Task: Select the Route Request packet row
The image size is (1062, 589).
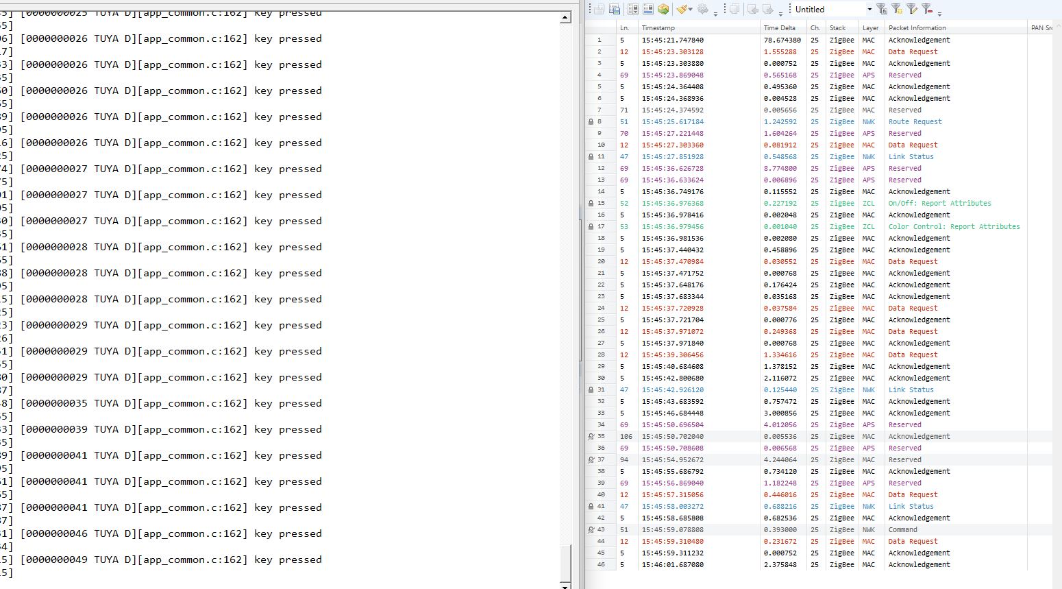Action: click(x=915, y=122)
